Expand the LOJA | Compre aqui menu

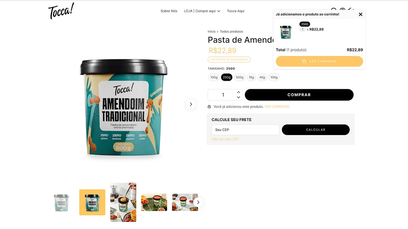(202, 11)
